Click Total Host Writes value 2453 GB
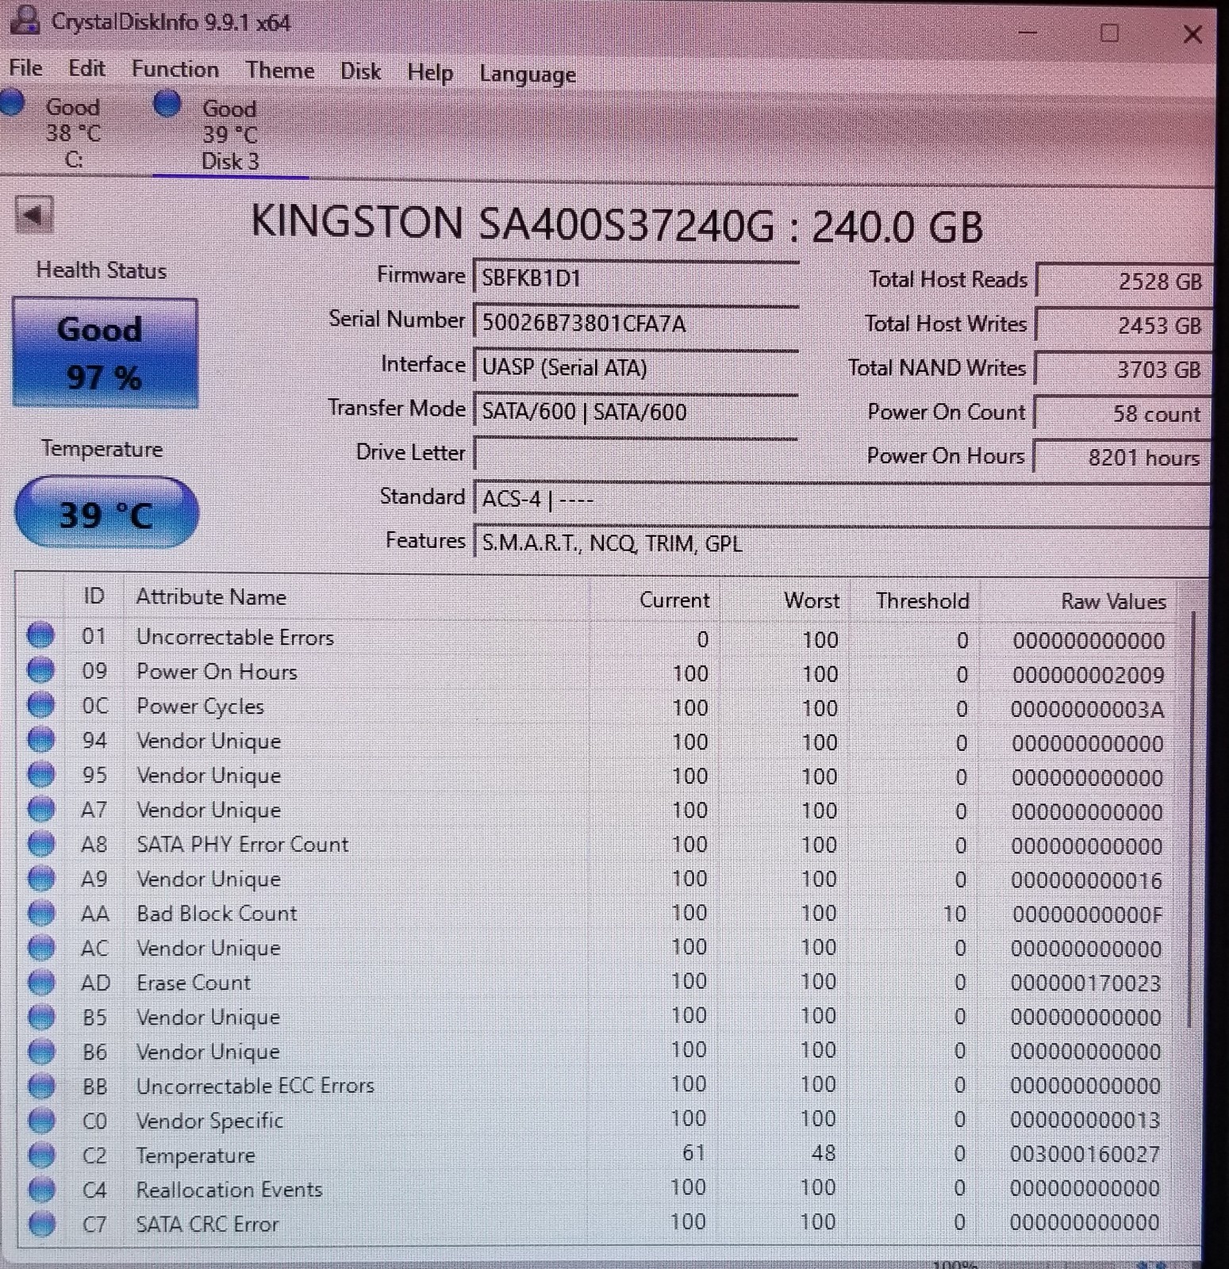Viewport: 1229px width, 1269px height. pos(1123,326)
